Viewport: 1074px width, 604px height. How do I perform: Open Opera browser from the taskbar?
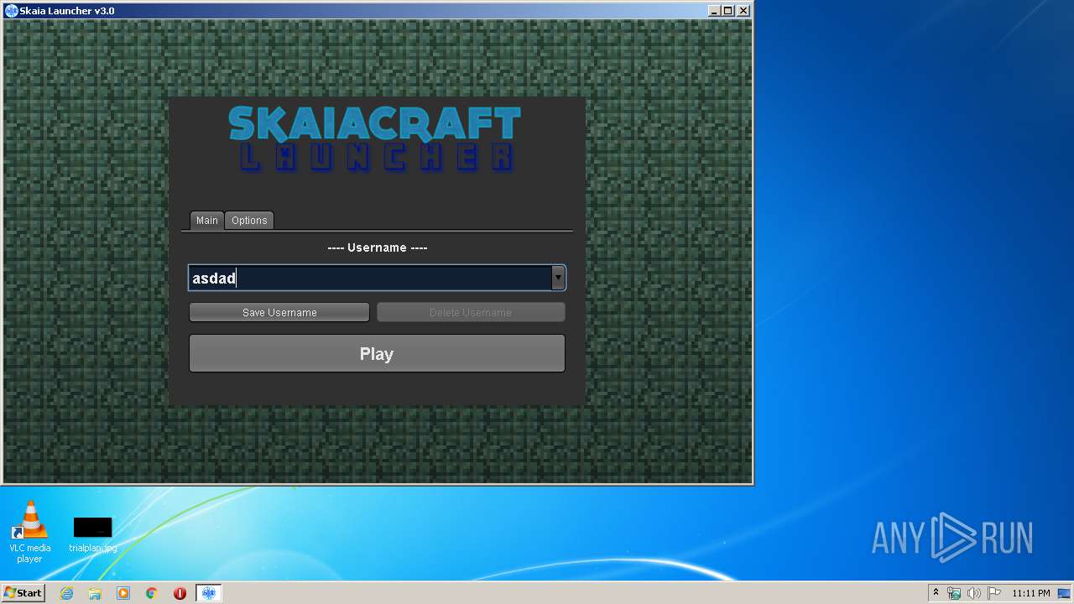pos(180,593)
